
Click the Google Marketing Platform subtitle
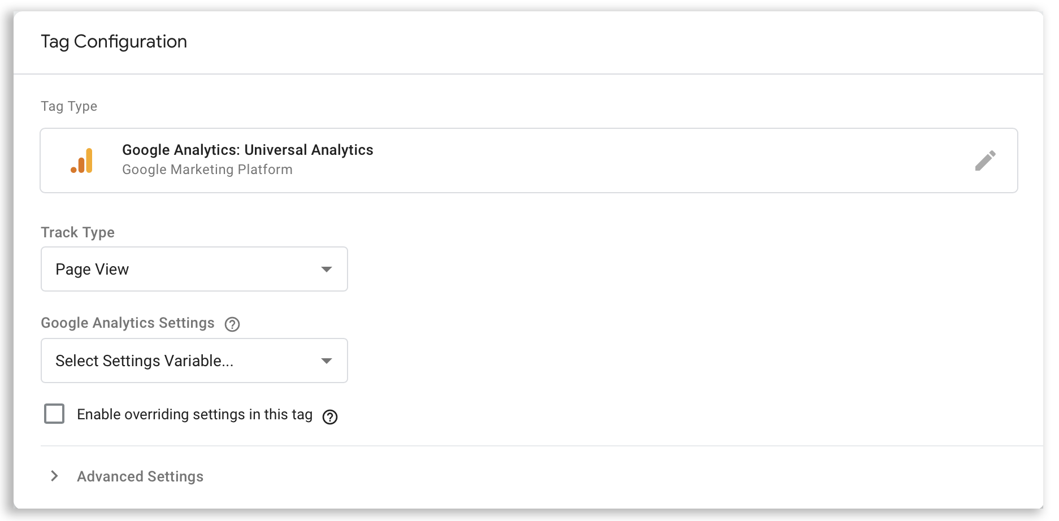coord(207,170)
